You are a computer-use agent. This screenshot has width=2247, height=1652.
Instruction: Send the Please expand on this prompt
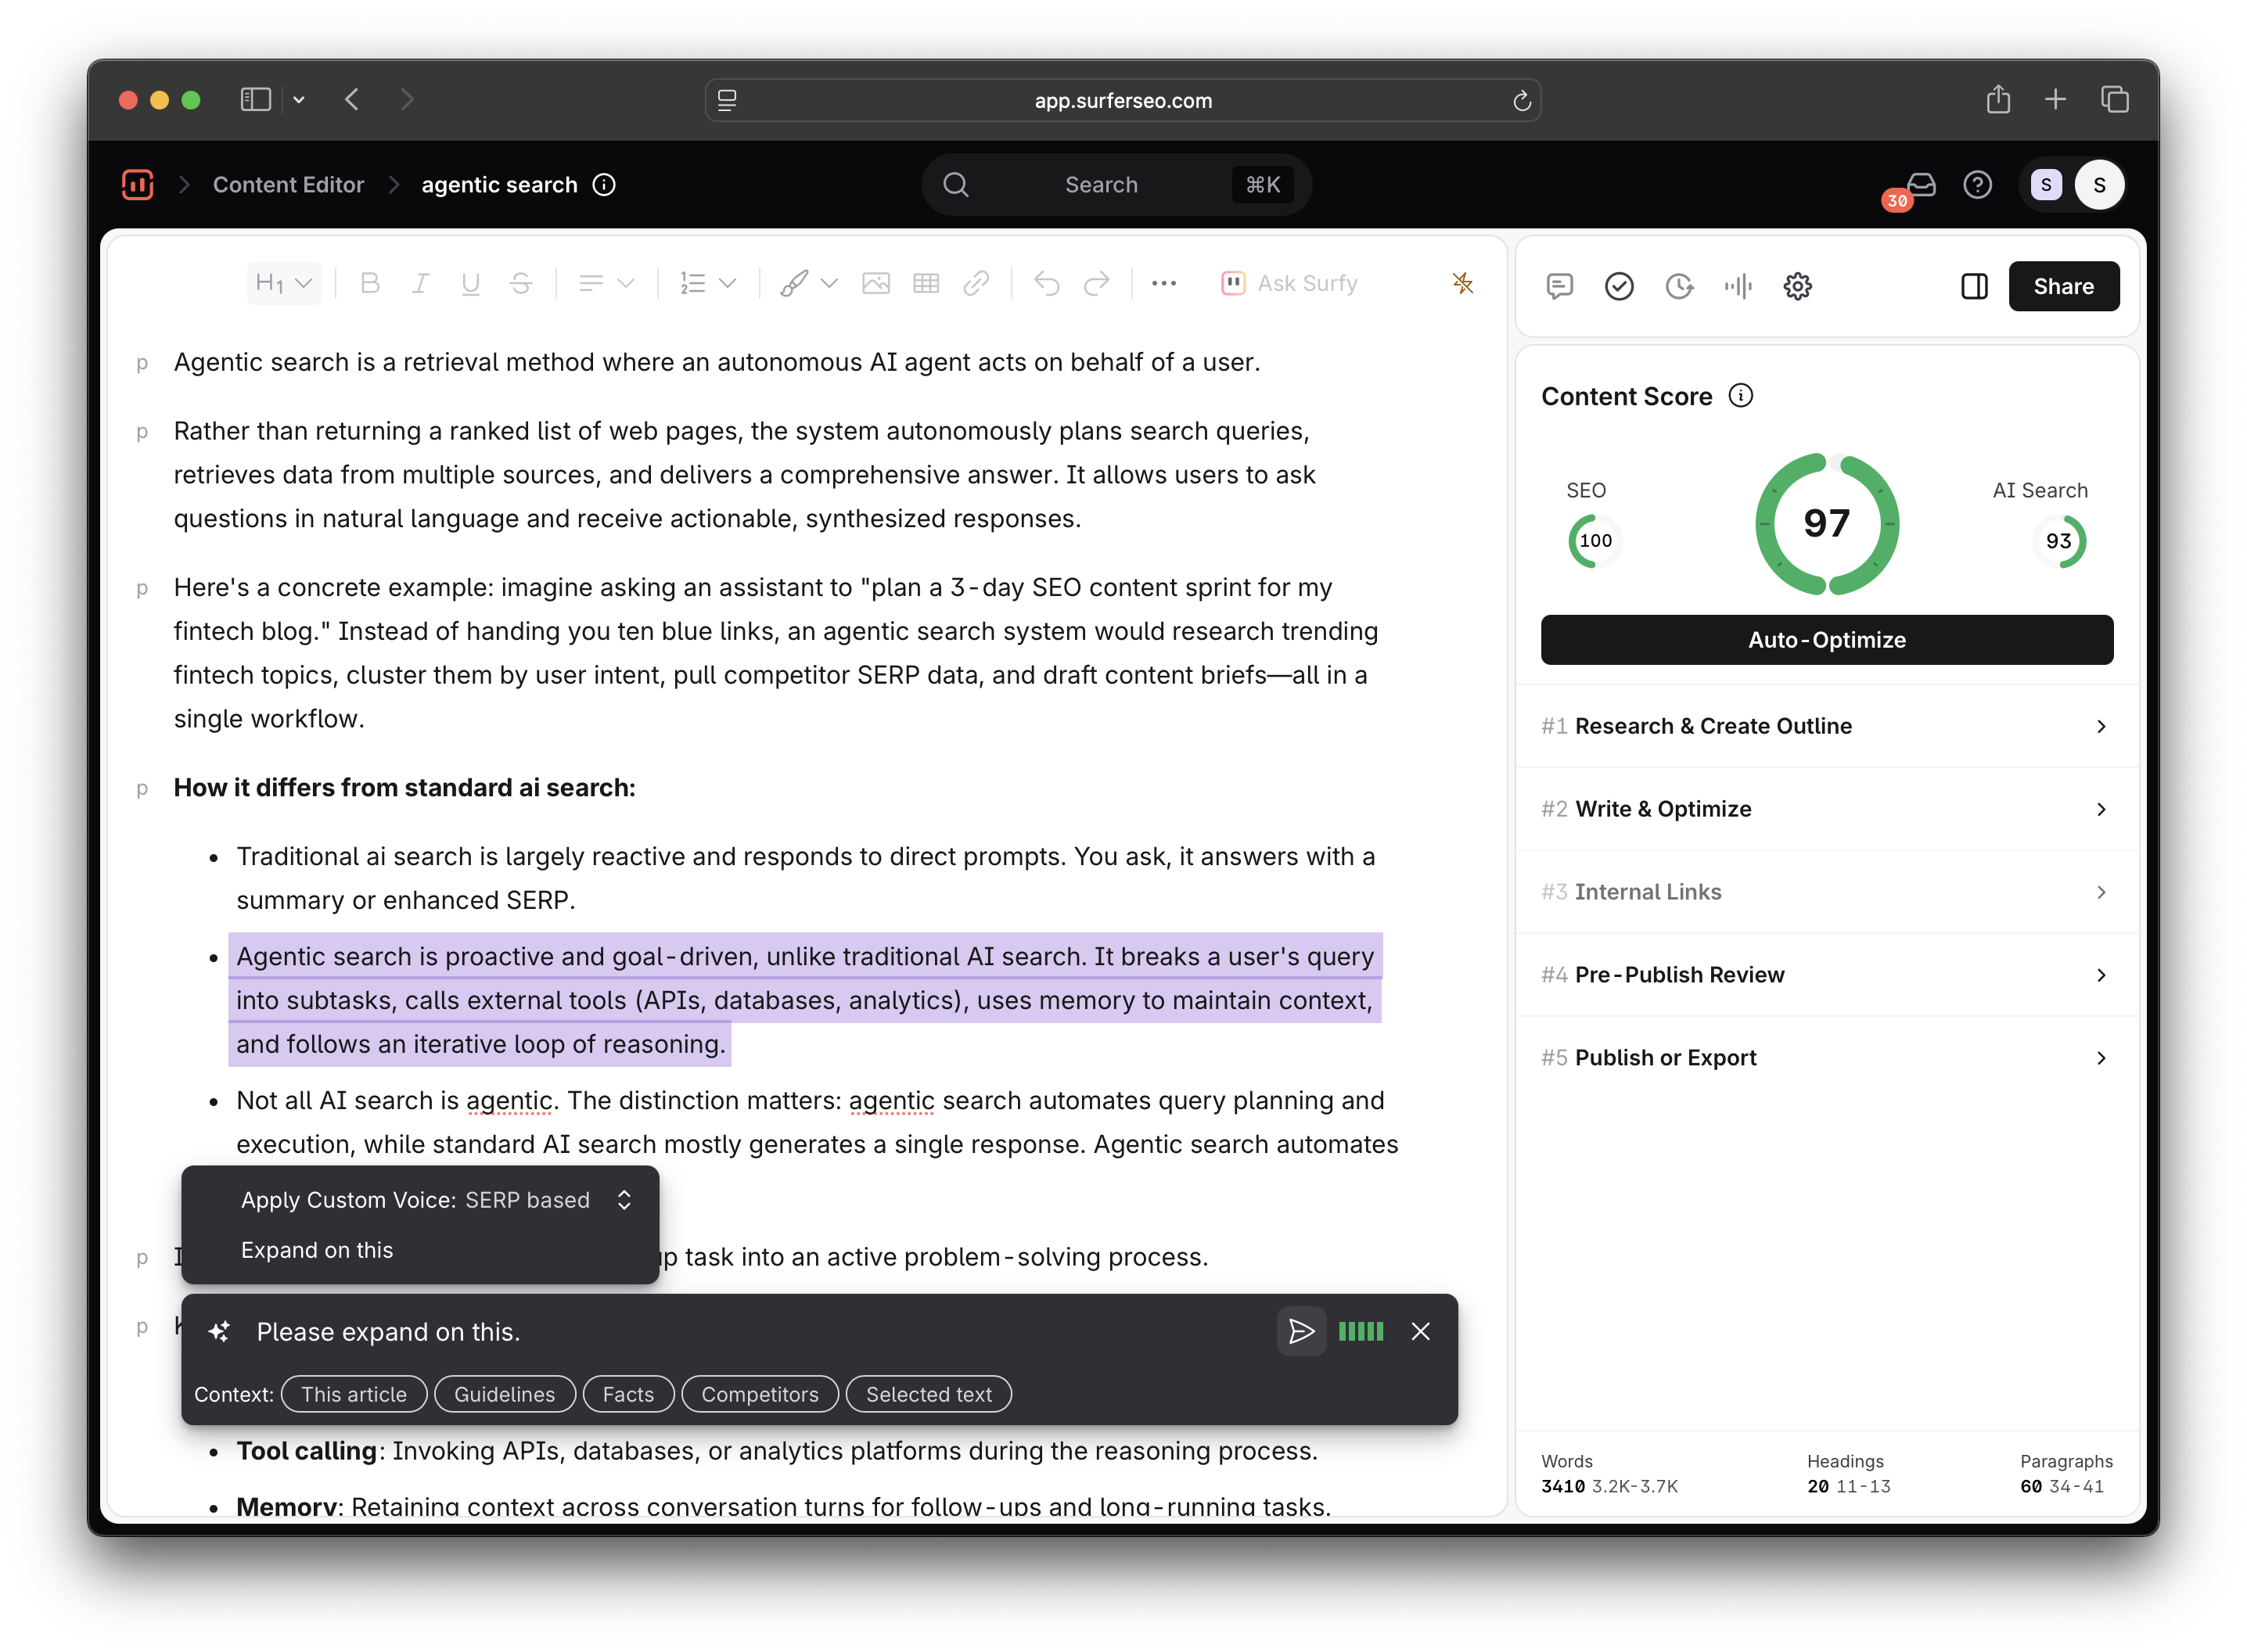[1301, 1331]
